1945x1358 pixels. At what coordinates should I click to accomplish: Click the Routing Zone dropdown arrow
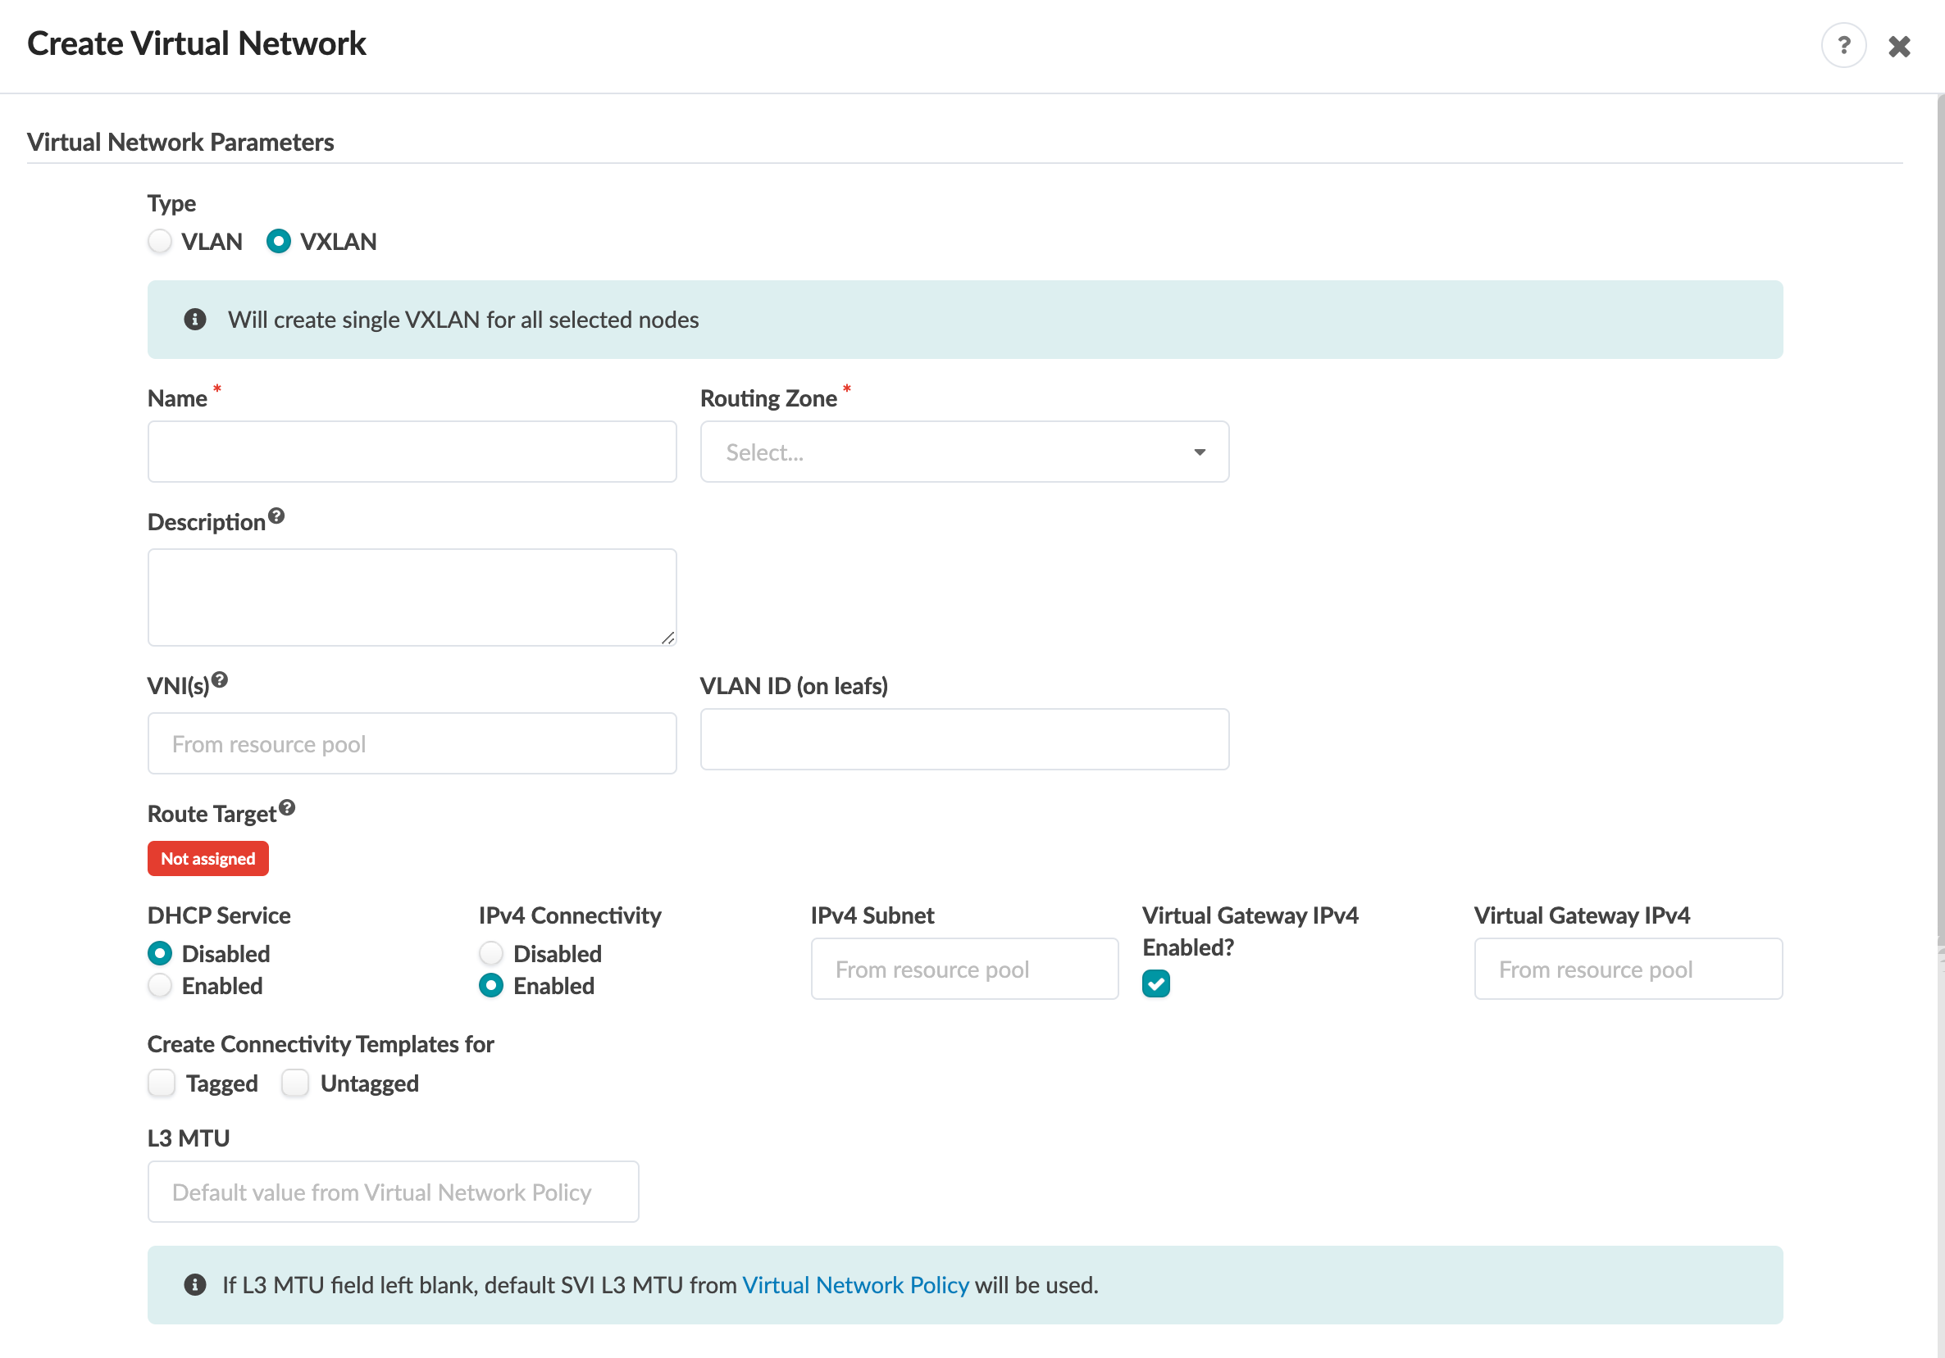(x=1200, y=452)
